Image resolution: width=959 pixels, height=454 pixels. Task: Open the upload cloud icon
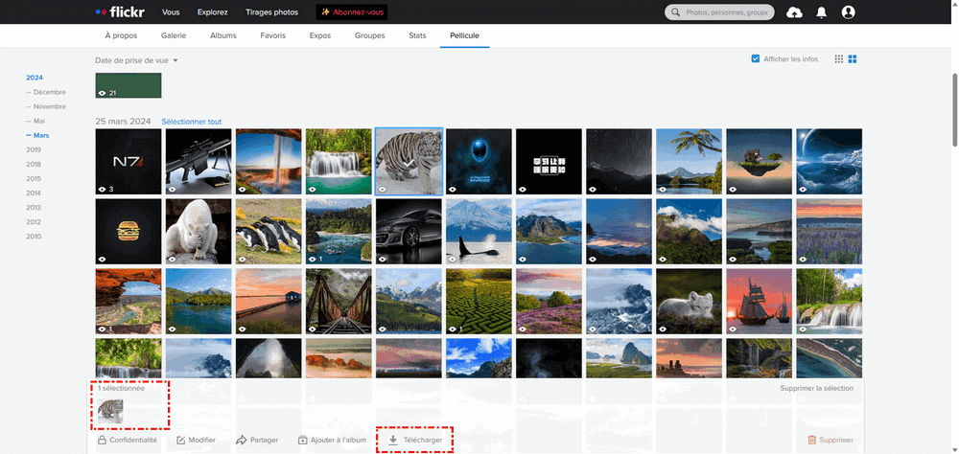794,12
